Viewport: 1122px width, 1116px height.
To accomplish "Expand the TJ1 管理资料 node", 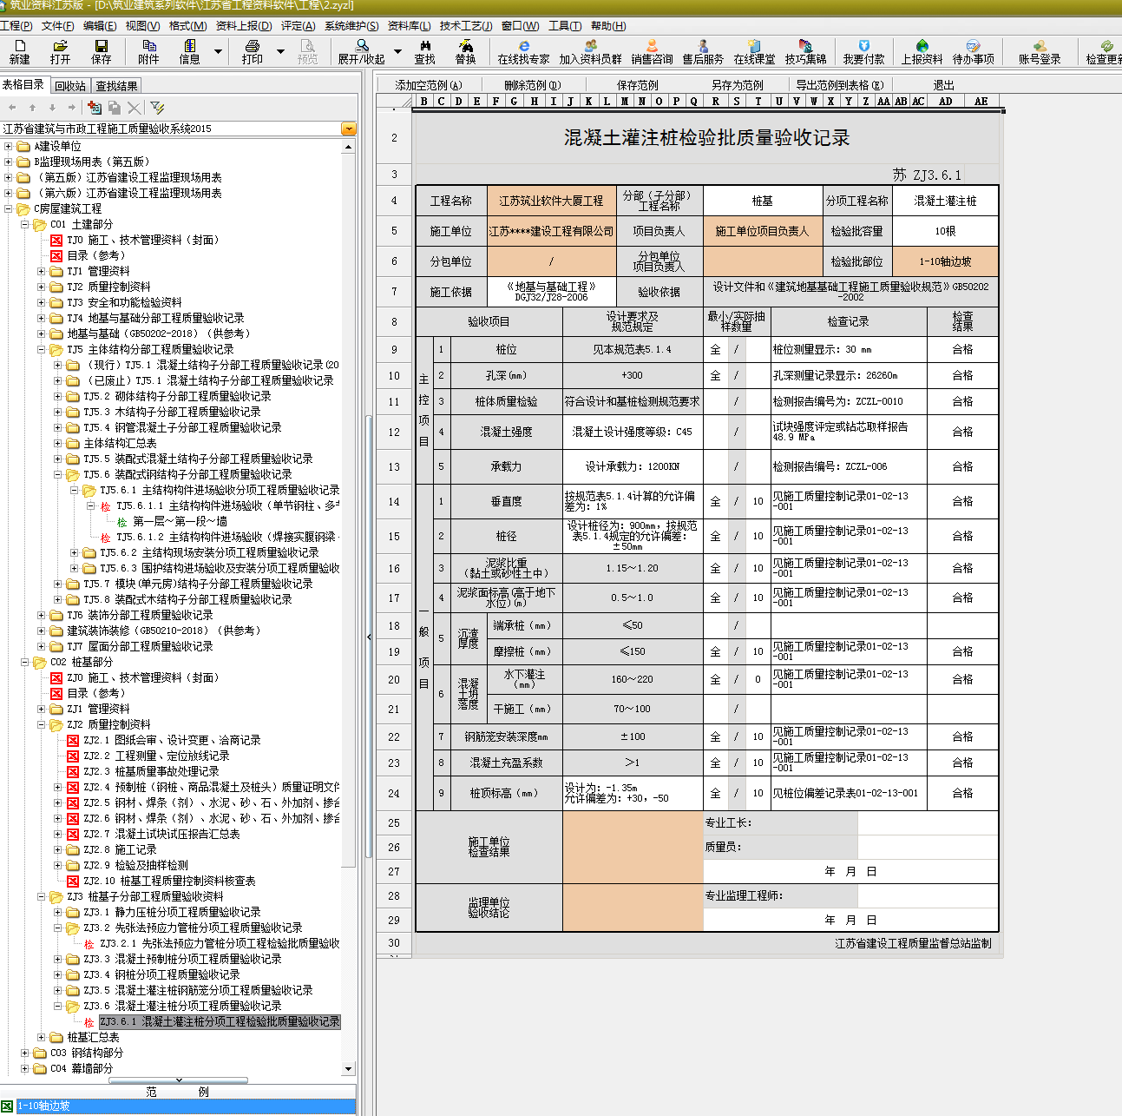I will pyautogui.click(x=42, y=271).
